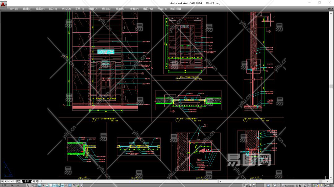Toggle ortho mode in the status bar
Viewport: 334px width, 187px height.
[40, 185]
